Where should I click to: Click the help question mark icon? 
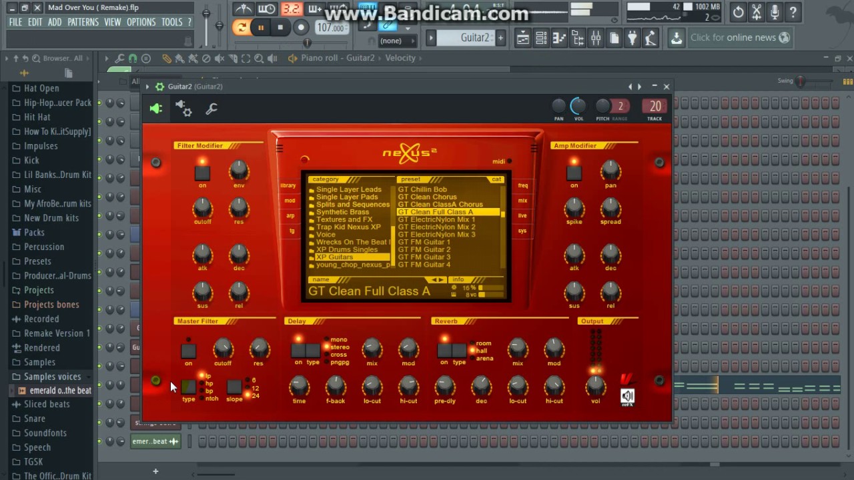(793, 12)
